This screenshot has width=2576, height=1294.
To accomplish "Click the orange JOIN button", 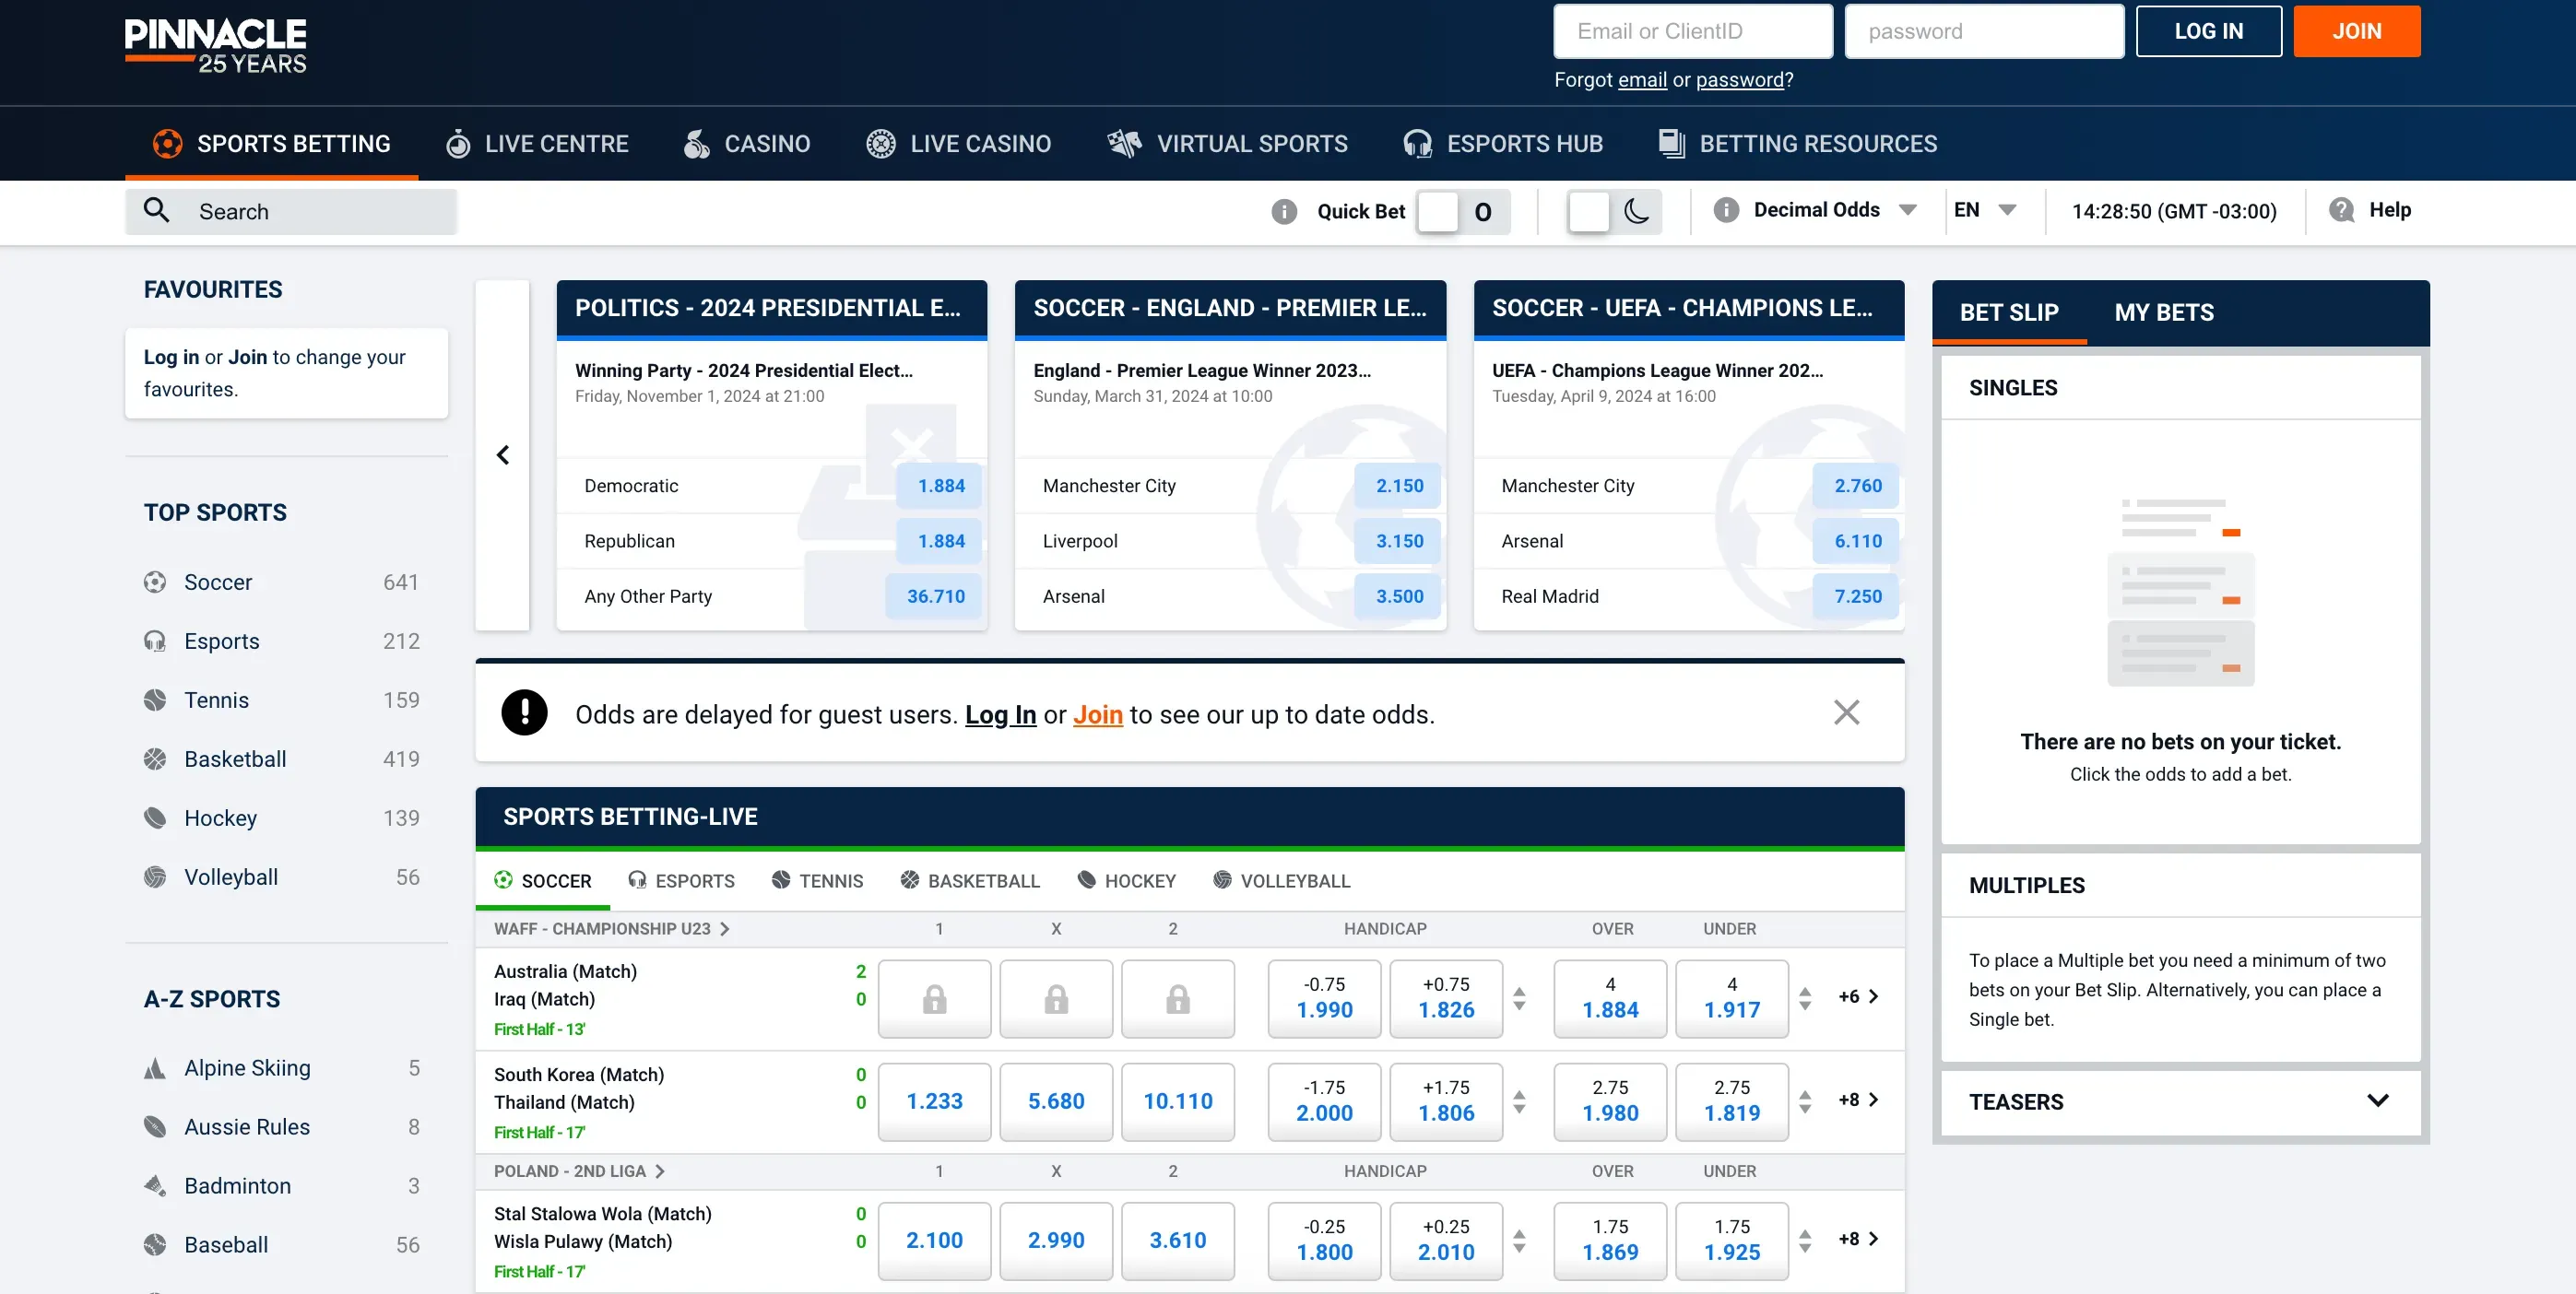I will (2356, 31).
